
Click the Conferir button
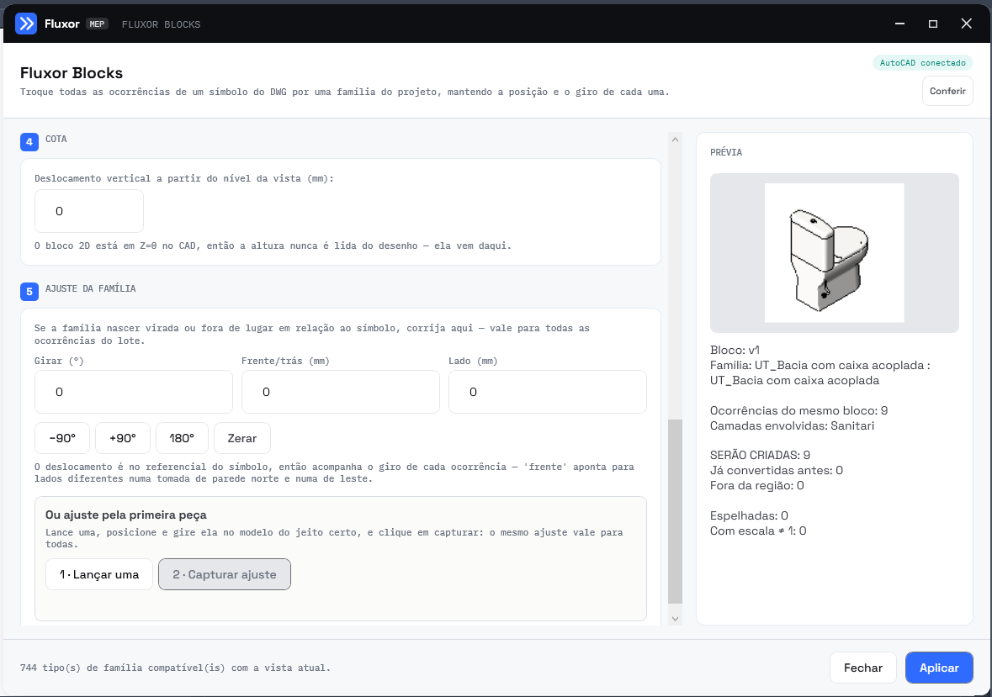click(947, 91)
